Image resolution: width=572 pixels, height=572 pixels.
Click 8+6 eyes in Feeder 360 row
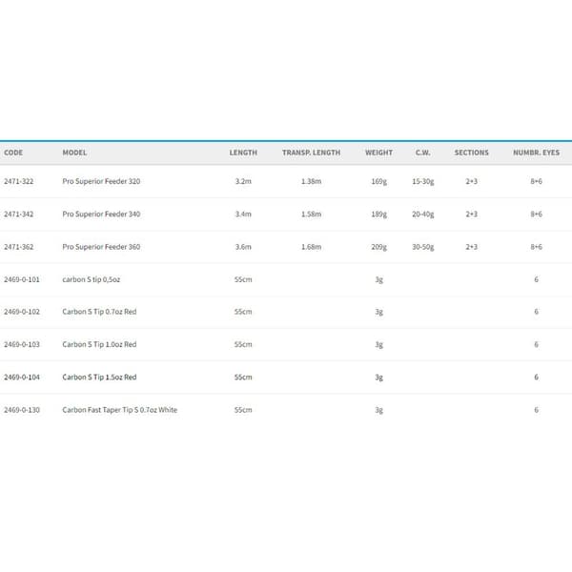pos(536,247)
